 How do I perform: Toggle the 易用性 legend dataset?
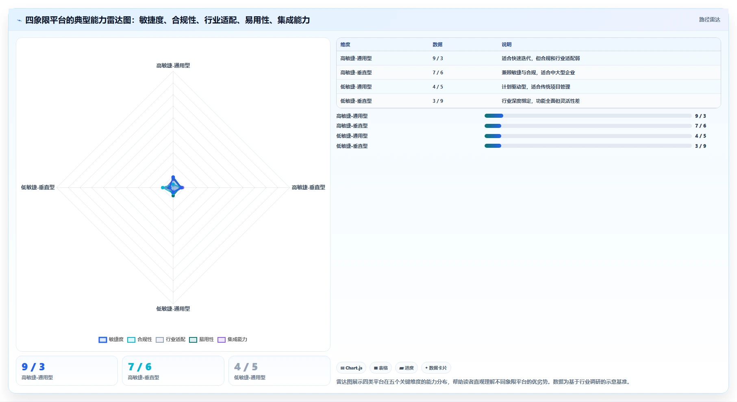tap(201, 339)
